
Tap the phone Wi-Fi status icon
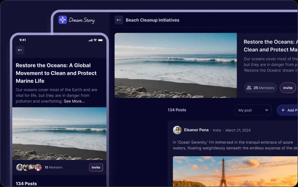pos(95,40)
